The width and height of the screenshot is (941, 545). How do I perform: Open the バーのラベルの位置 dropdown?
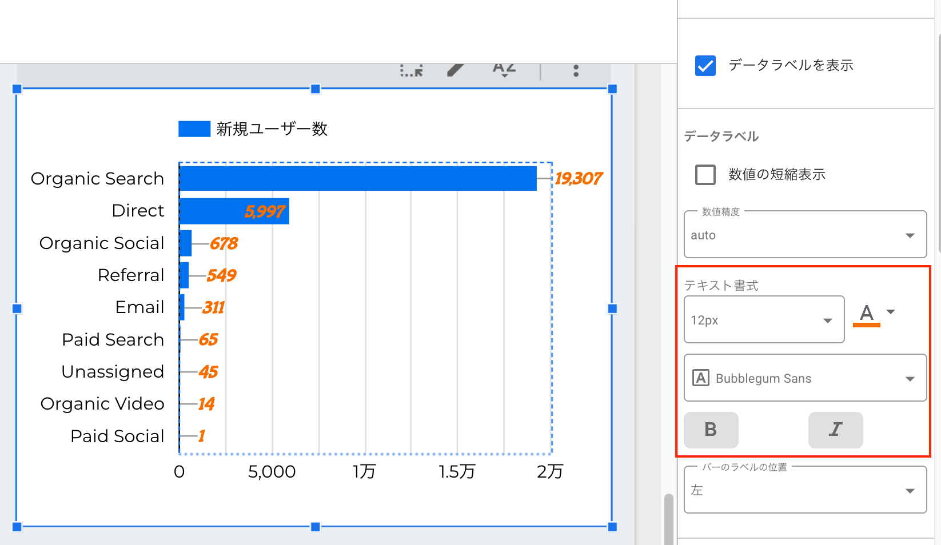(805, 490)
